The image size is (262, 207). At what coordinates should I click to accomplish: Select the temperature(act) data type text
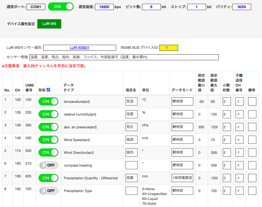77,102
